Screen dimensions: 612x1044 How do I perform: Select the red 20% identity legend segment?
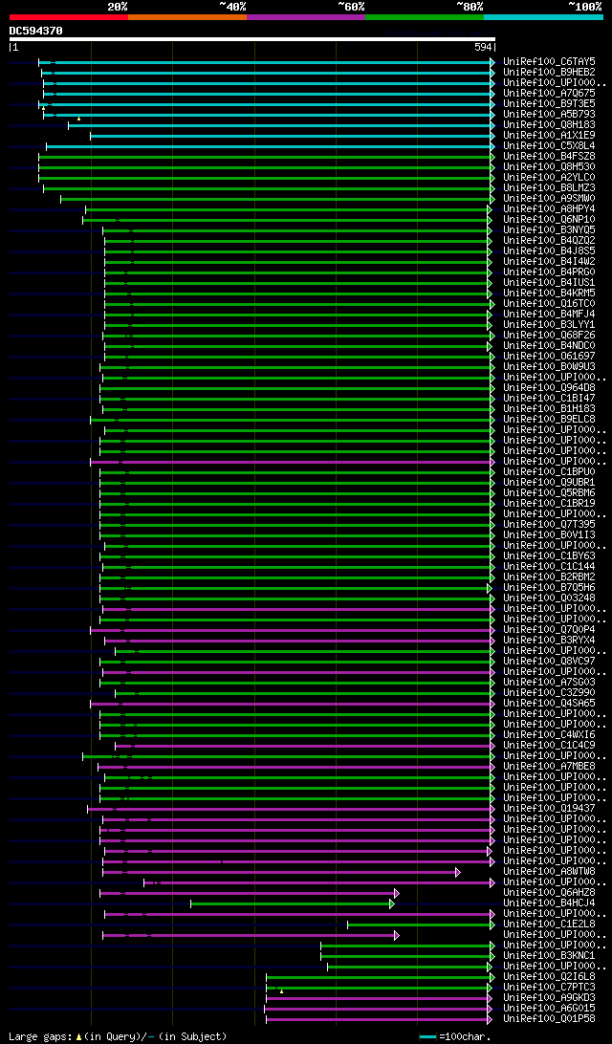pos(69,16)
